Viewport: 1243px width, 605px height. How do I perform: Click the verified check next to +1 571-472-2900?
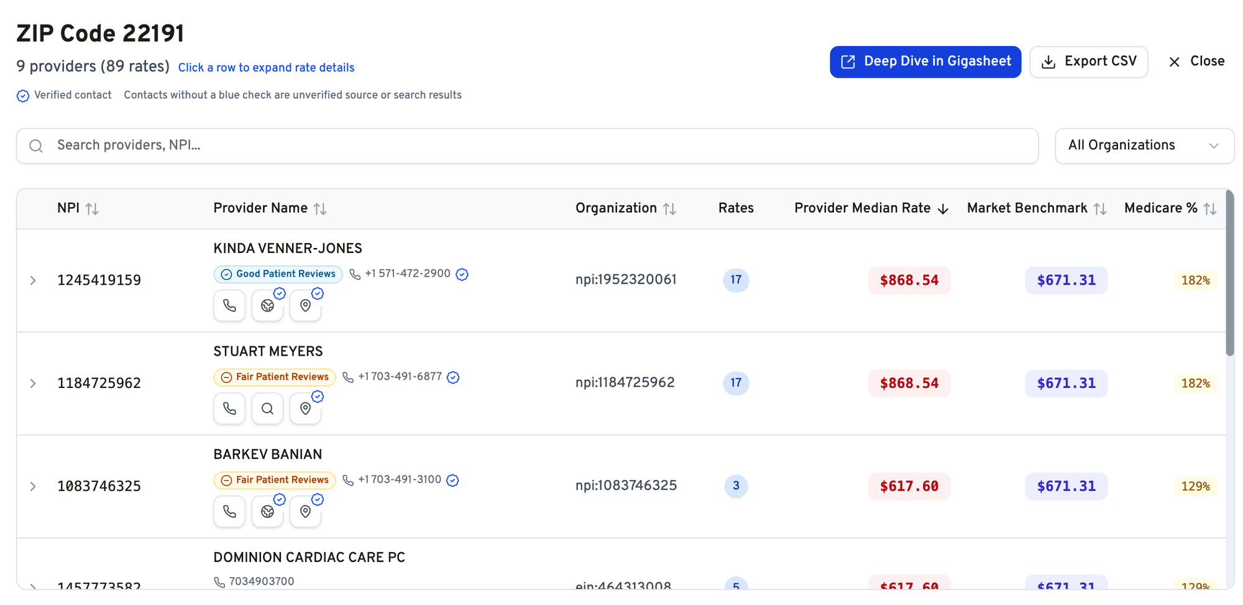tap(462, 274)
